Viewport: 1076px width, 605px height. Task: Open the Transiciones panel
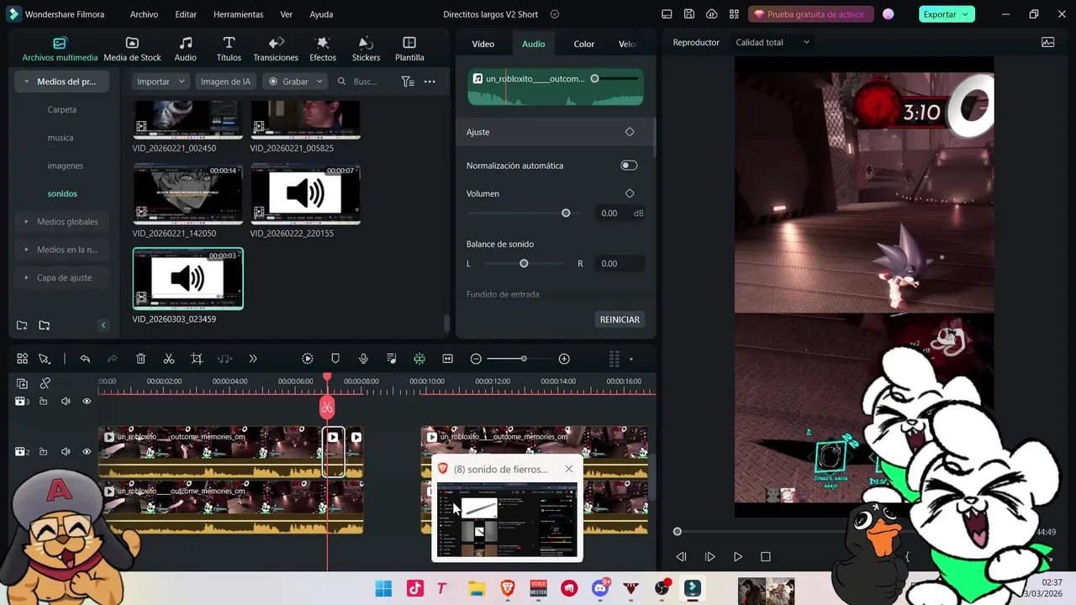click(276, 49)
